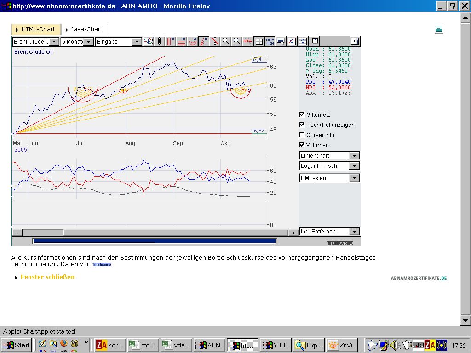The image size is (471, 353).
Task: Select the Fibonacci arcs drawing tool
Action: pos(192,41)
